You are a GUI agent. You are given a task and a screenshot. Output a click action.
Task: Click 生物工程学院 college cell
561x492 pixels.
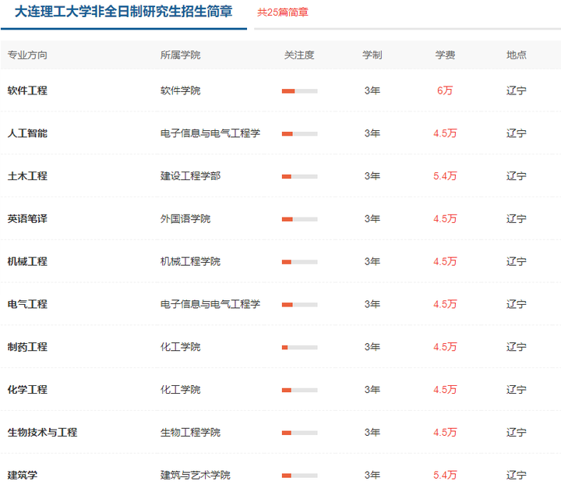[190, 432]
